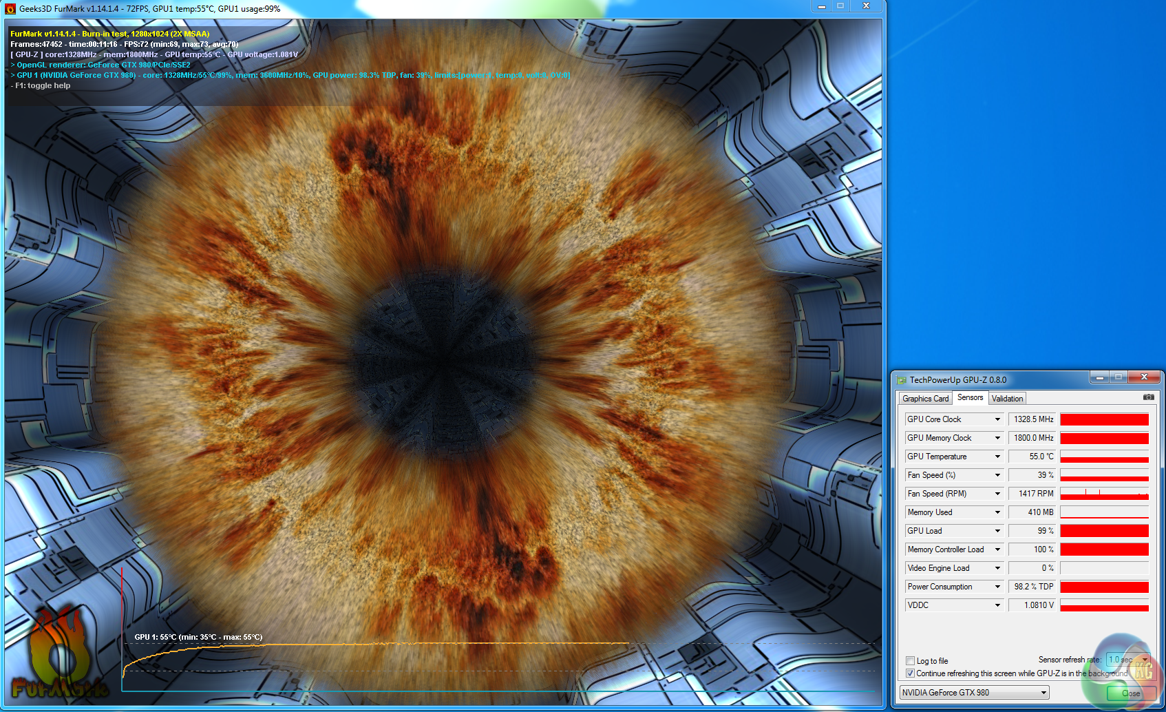Viewport: 1166px width, 712px height.
Task: Click the GPU 1 temperature min/max graph label
Action: click(x=198, y=637)
